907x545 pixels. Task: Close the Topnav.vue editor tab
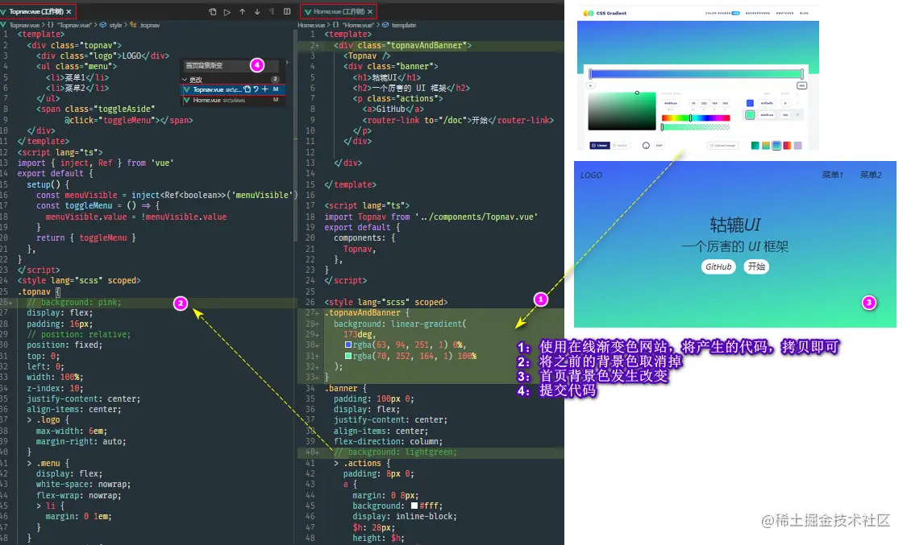point(69,11)
